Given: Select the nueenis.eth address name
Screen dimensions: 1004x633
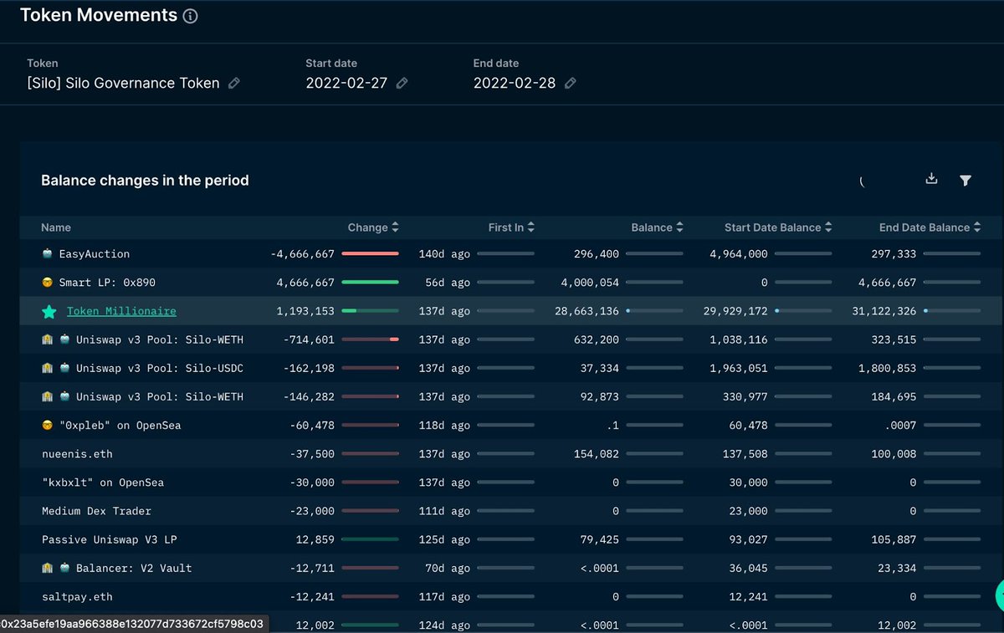Looking at the screenshot, I should (77, 454).
